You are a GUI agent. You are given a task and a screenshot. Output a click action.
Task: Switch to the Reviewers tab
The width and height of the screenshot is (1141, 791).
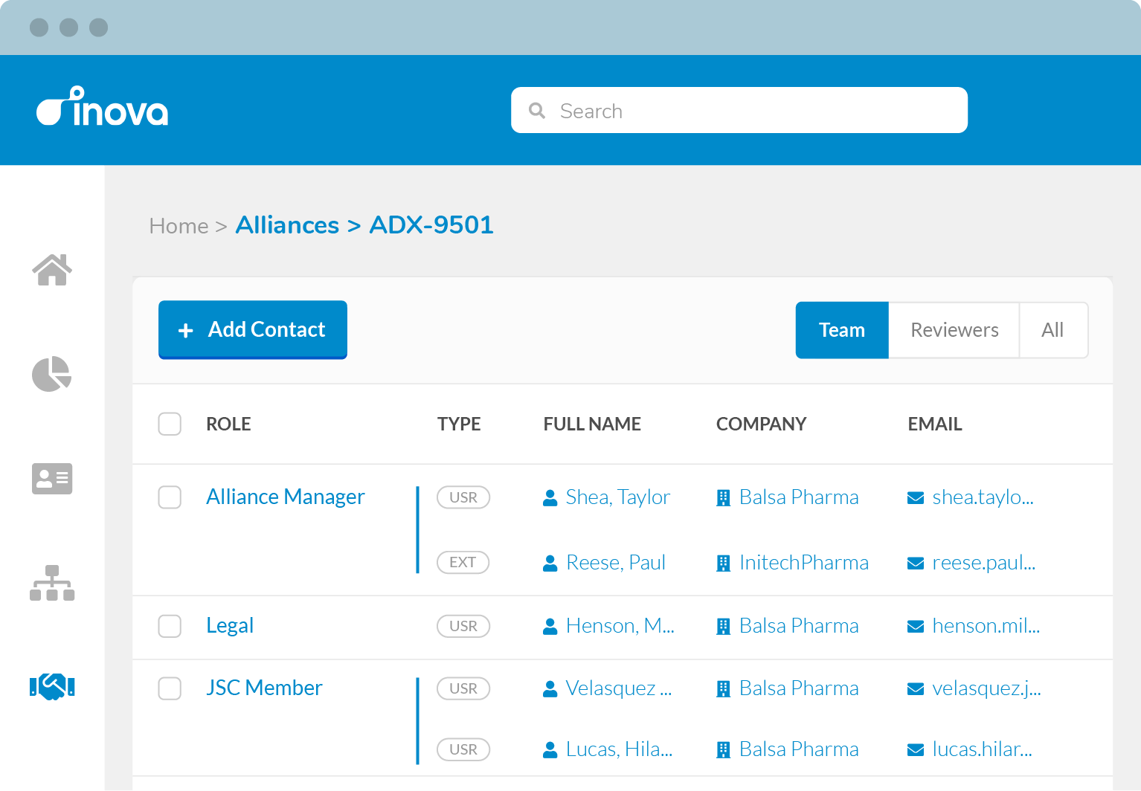tap(954, 330)
